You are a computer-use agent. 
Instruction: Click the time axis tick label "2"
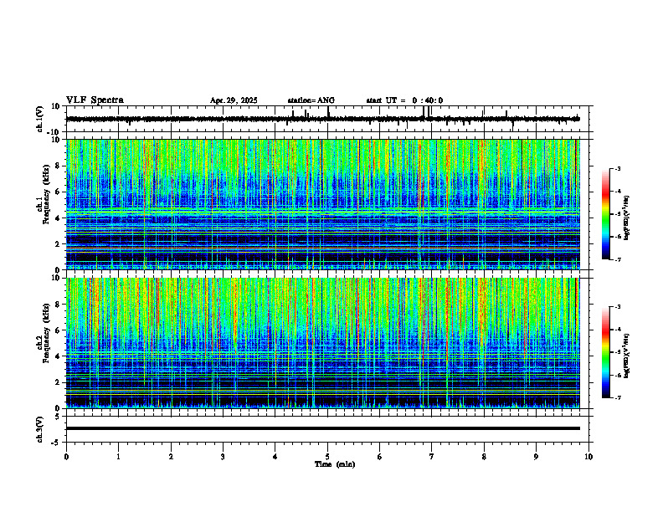click(171, 457)
